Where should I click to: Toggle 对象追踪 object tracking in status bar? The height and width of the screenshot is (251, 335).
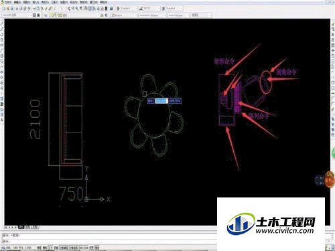coord(74,248)
